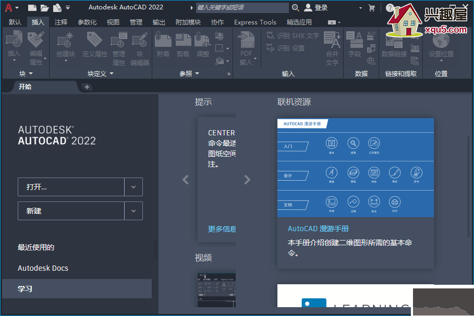Image resolution: width=474 pixels, height=316 pixels.
Task: Click 识别 设置 recognition settings tool
Action: click(x=285, y=48)
